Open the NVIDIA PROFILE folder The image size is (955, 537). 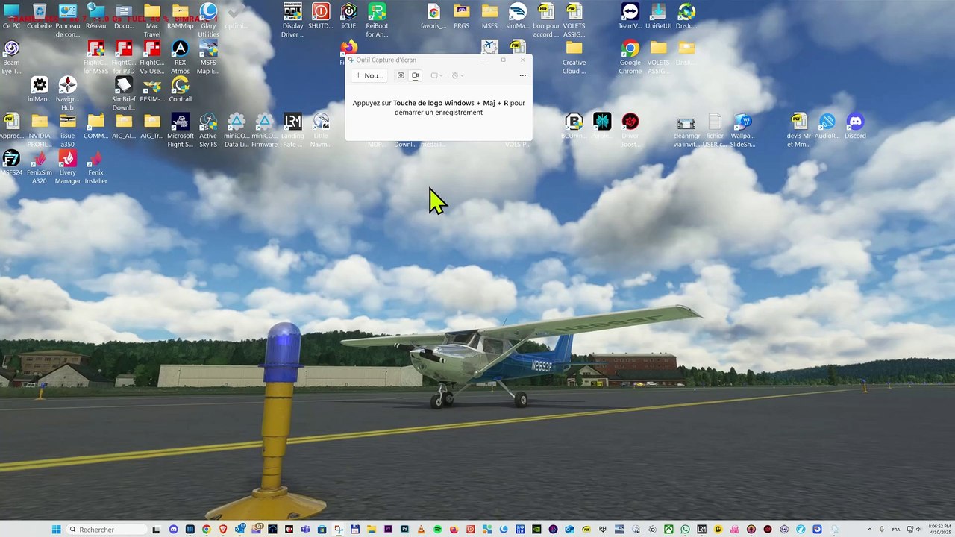[x=40, y=131]
